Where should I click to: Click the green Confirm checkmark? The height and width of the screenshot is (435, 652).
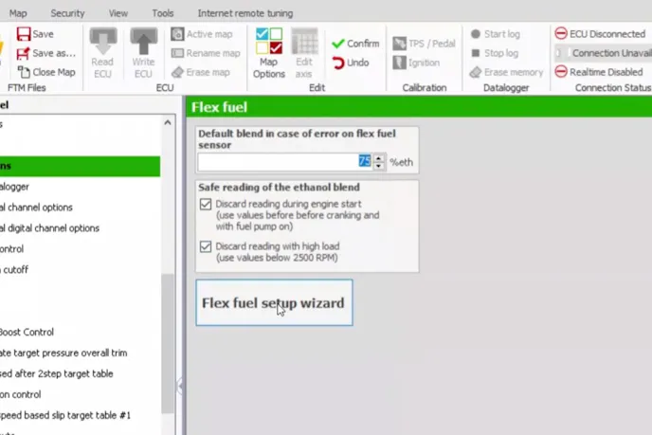[338, 44]
